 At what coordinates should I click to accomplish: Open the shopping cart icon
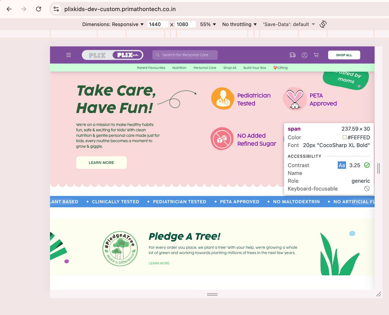click(316, 55)
